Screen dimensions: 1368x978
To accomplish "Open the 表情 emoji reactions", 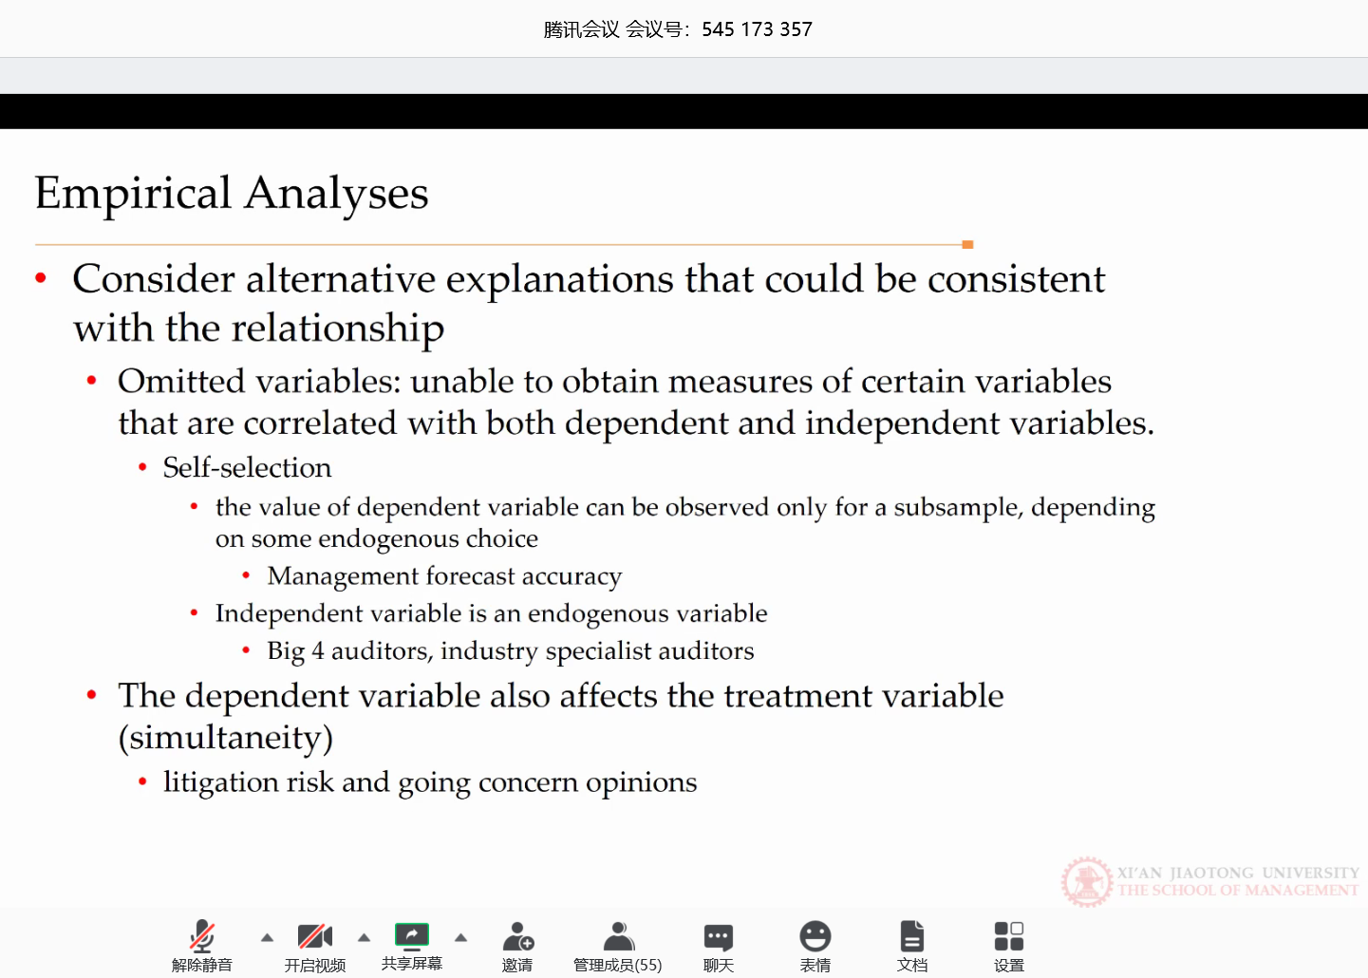I will click(x=815, y=936).
